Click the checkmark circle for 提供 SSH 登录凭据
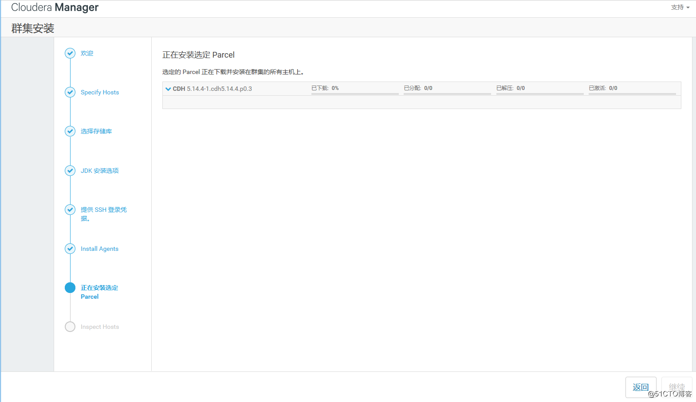Viewport: 696px width, 402px height. point(70,210)
